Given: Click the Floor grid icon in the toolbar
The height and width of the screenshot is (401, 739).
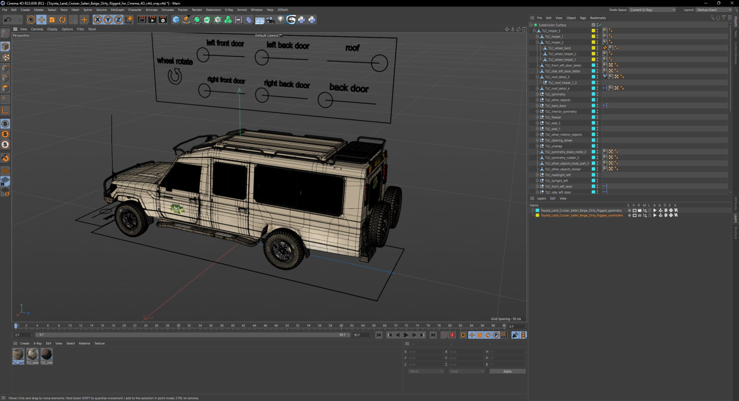Looking at the screenshot, I should 260,20.
